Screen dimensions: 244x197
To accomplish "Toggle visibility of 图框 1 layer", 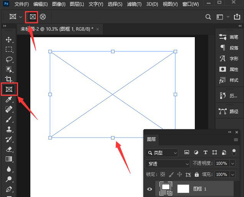I will (x=150, y=189).
